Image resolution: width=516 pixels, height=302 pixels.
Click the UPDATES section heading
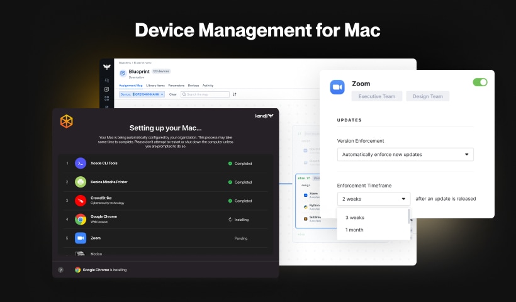click(349, 120)
